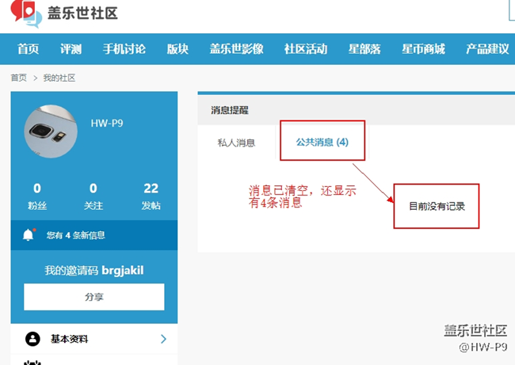This screenshot has height=365, width=515.
Task: Go to 星部落 in the nav bar
Action: (x=364, y=49)
